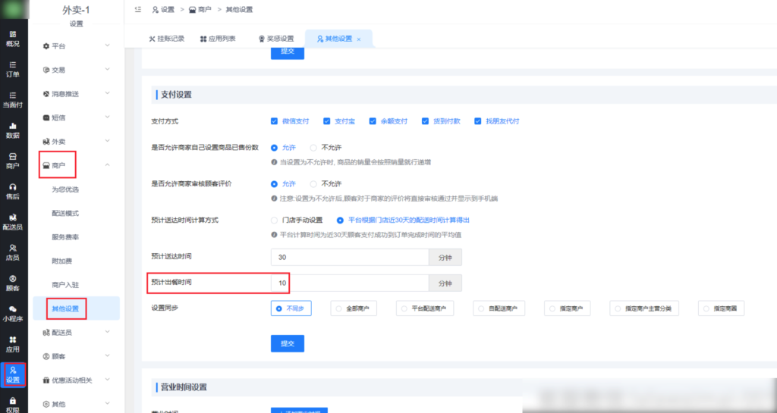
Task: Open the 为您优选 submenu item
Action: point(65,189)
